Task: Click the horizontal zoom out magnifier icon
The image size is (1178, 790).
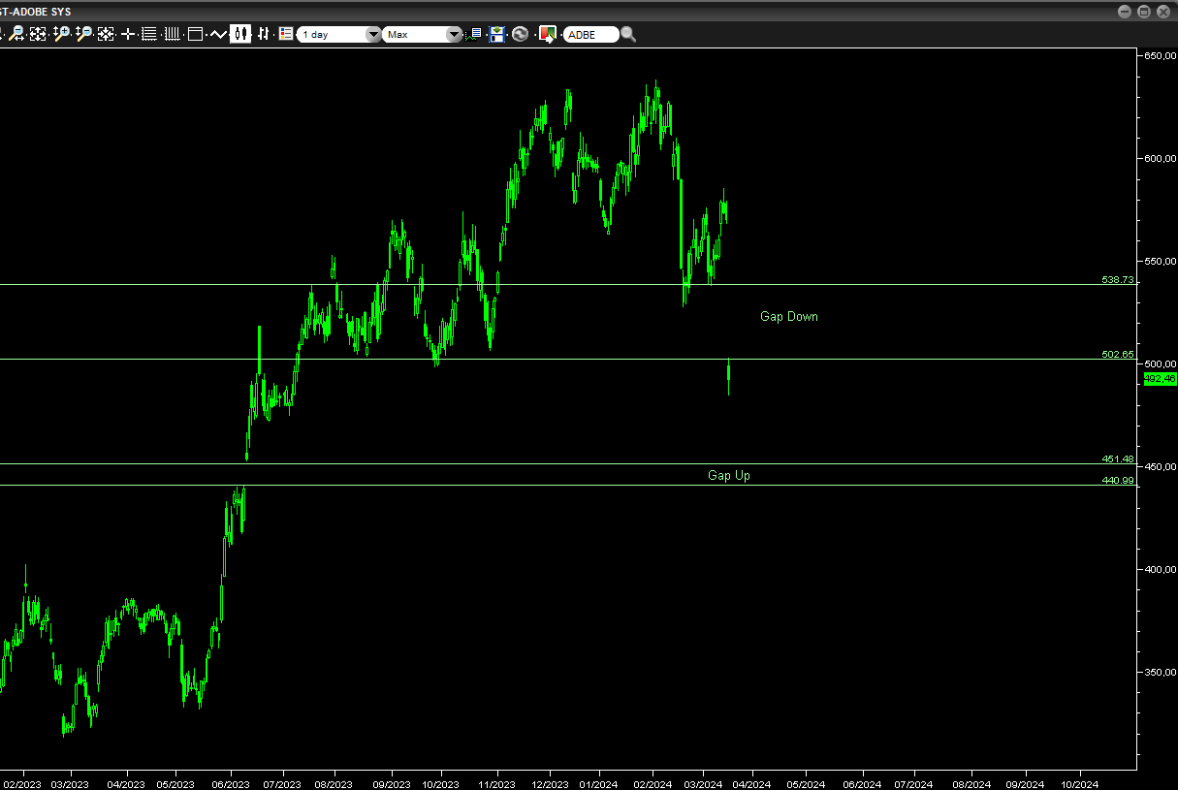Action: [x=16, y=34]
